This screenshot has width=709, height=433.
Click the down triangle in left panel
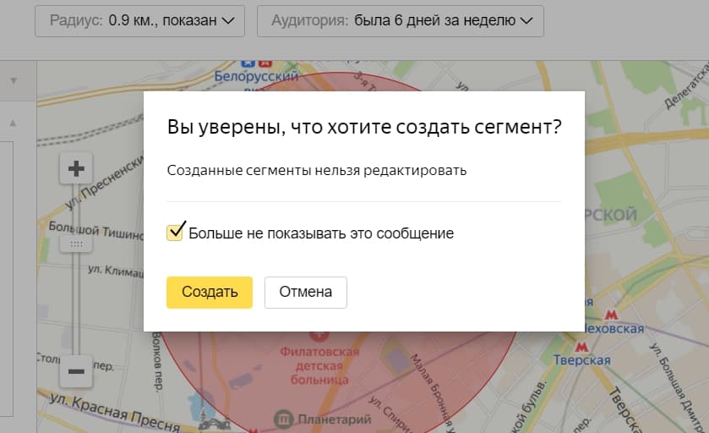[14, 81]
